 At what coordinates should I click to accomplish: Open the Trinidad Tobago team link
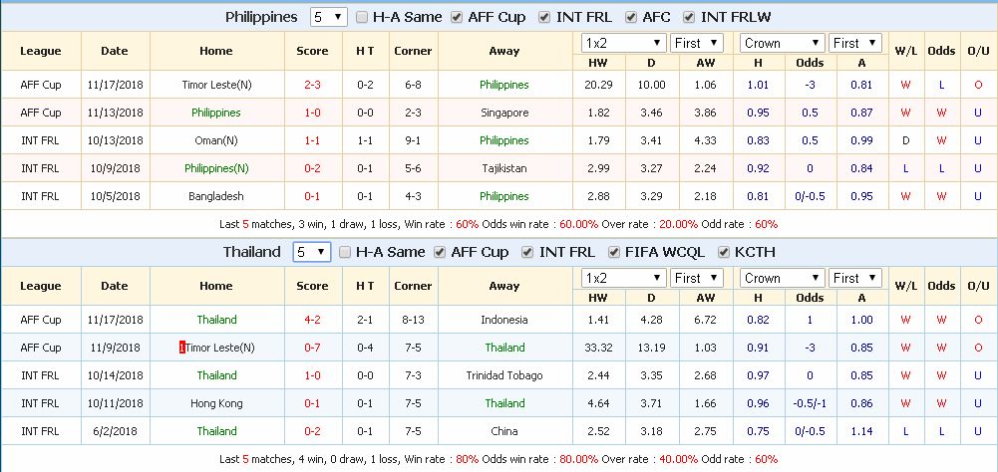[x=503, y=375]
